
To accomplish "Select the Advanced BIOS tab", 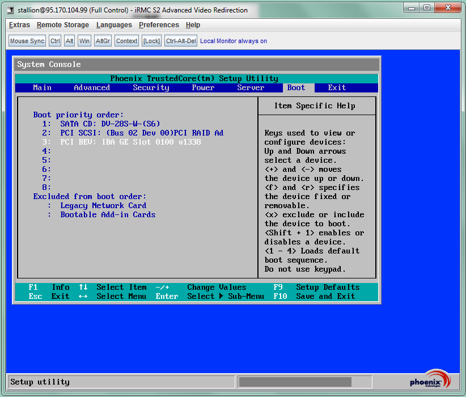I will 92,88.
